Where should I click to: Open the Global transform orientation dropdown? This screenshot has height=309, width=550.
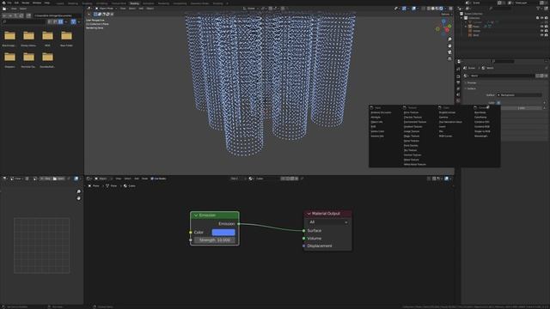tap(251, 9)
